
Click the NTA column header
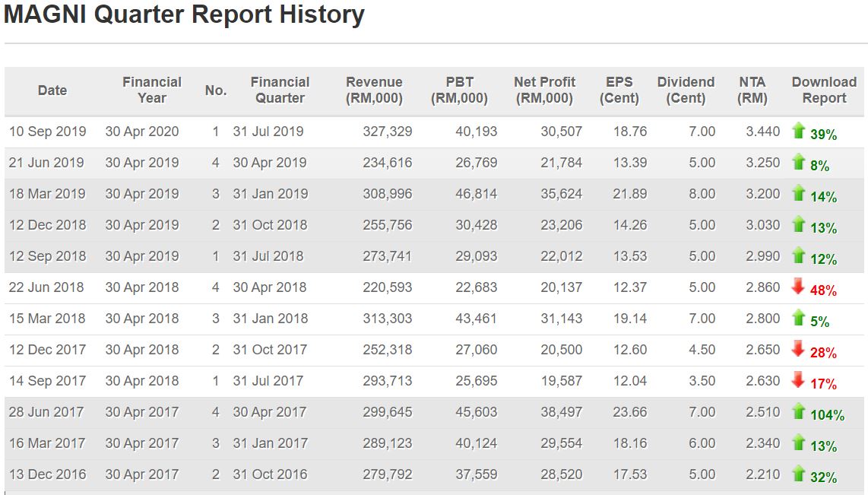pyautogui.click(x=752, y=90)
